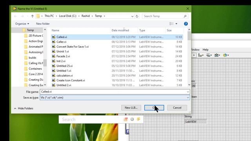Select the Uninit 1.vi file
The width and height of the screenshot is (251, 141).
(117, 51)
